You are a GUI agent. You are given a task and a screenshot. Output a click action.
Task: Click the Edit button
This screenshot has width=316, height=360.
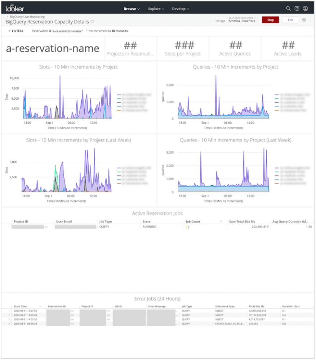290,20
